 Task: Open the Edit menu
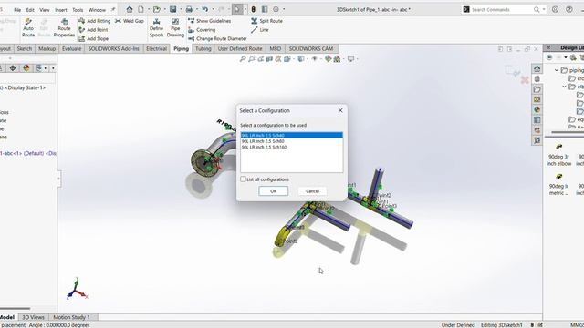tap(30, 10)
